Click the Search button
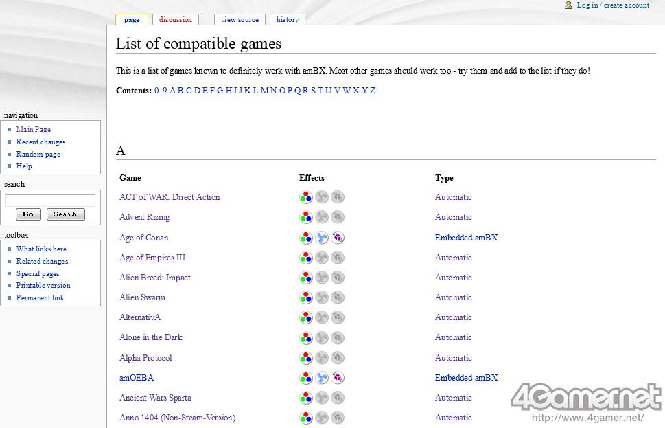665x428 pixels. pos(65,214)
